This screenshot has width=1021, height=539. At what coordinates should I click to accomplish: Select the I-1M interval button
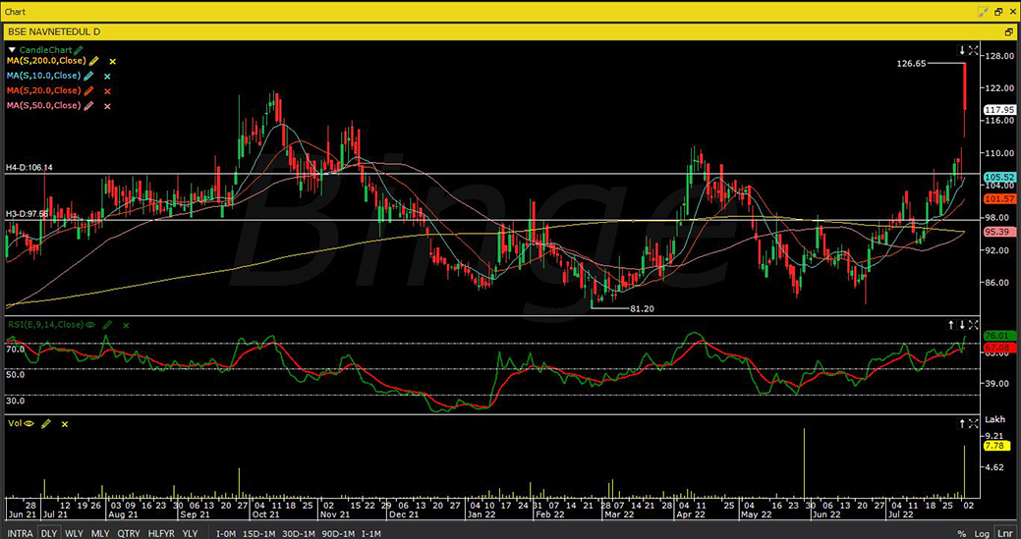[371, 532]
